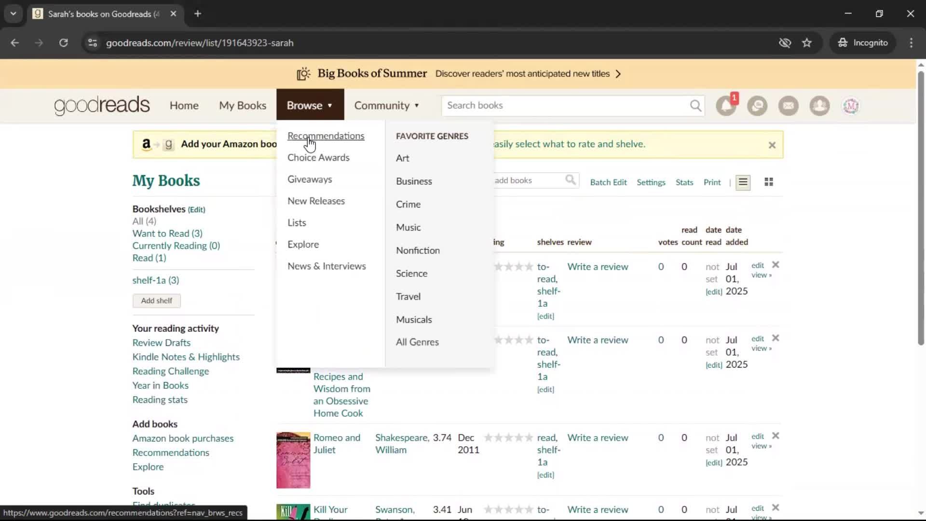926x521 pixels.
Task: Switch to cover grid view icon
Action: (x=769, y=182)
